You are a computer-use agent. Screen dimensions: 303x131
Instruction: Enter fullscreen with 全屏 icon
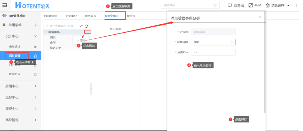[x=251, y=6]
